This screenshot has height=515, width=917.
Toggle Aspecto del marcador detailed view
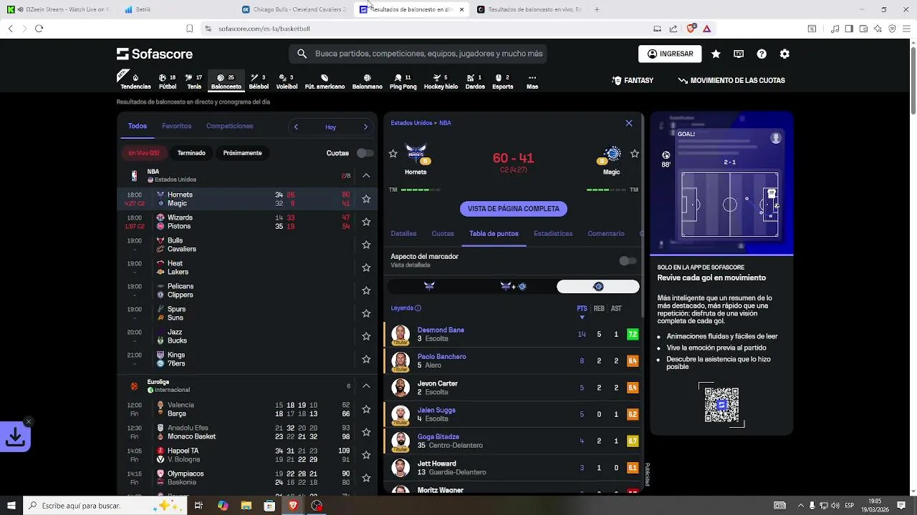[x=628, y=261]
